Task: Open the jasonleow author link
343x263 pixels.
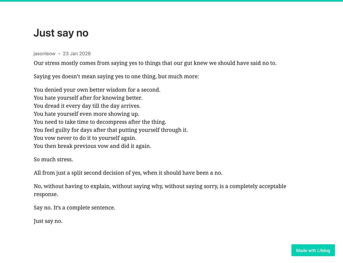Action: click(44, 53)
